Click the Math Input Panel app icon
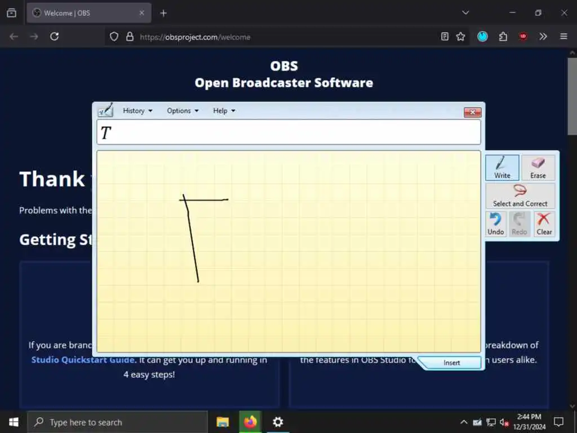The width and height of the screenshot is (577, 433). point(105,110)
